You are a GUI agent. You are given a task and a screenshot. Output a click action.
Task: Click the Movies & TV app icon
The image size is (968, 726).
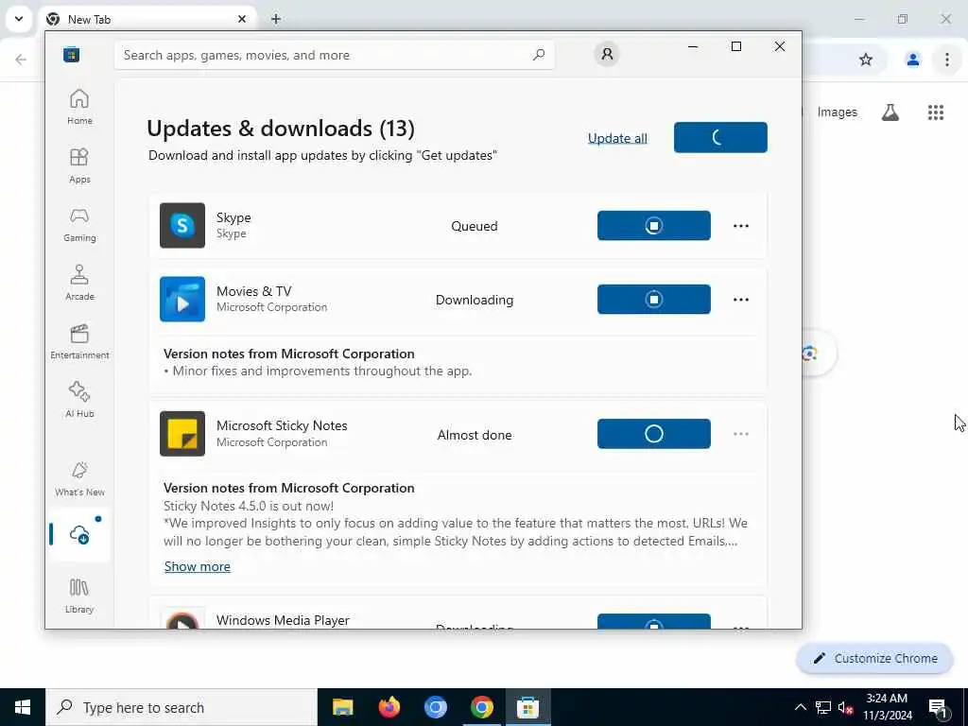tap(182, 299)
